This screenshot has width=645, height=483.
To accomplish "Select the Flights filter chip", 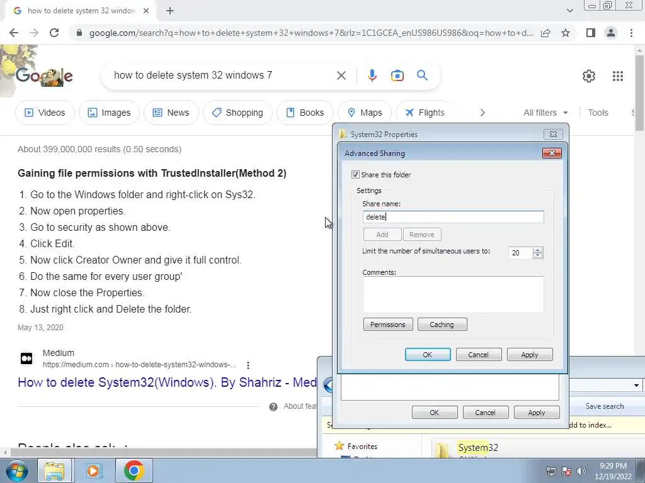I will (425, 113).
